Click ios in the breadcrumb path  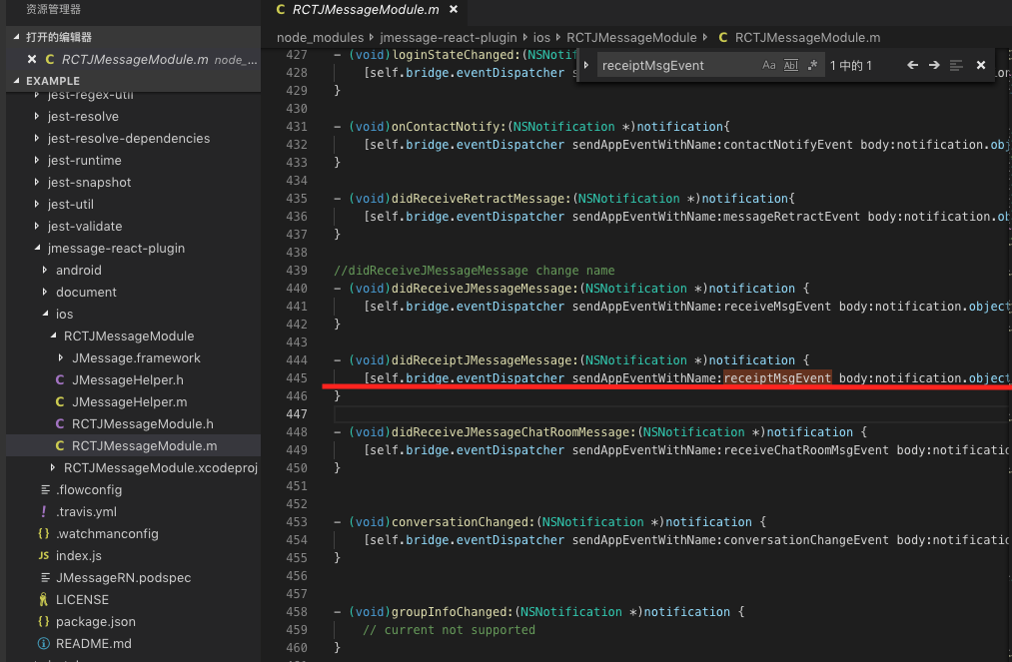click(x=541, y=37)
